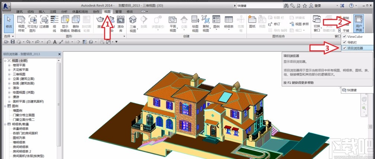375x159 pixels.
Task: Toggle the 项目浏览器 project browser checkbox
Action: 344,48
